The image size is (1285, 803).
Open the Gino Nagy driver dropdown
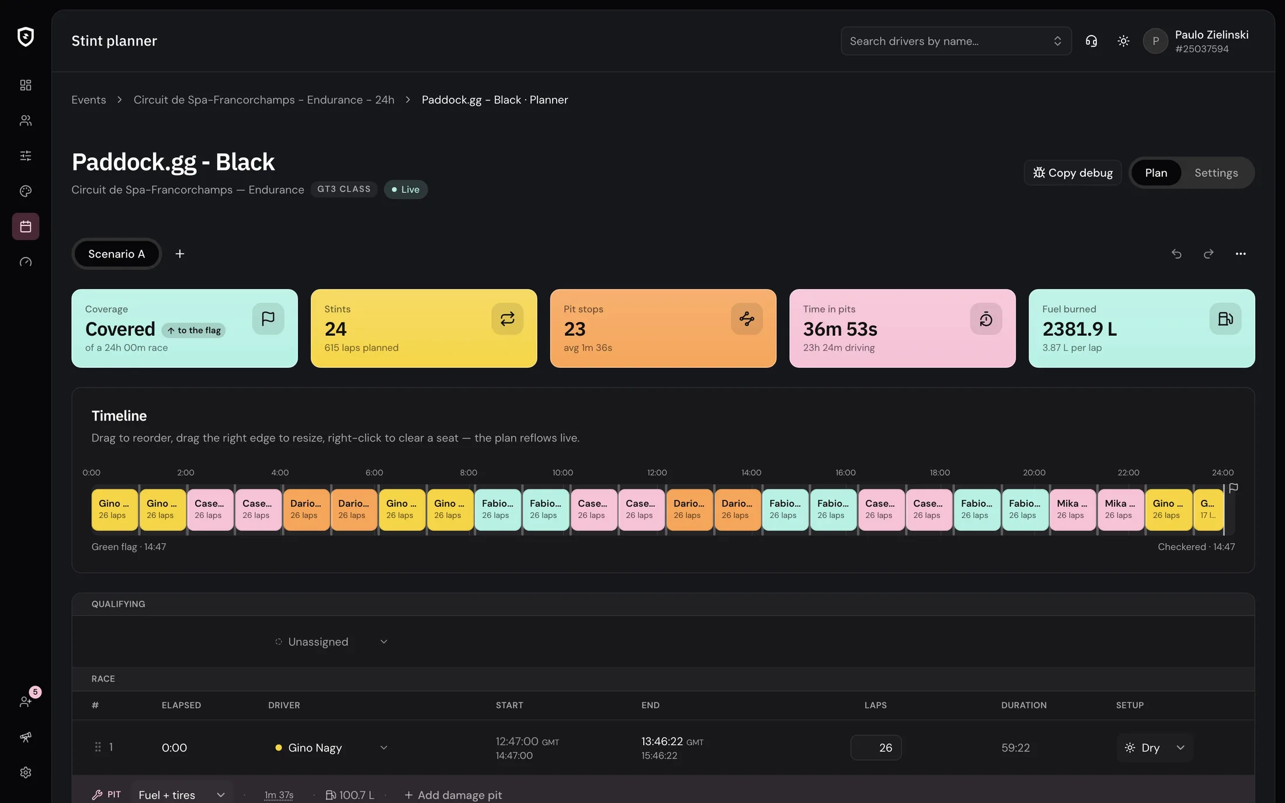(331, 748)
